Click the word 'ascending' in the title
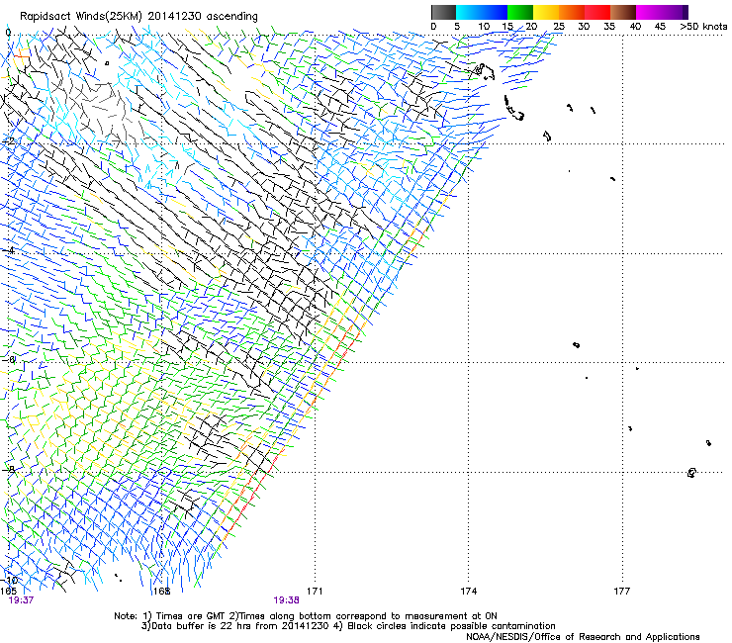 click(232, 17)
